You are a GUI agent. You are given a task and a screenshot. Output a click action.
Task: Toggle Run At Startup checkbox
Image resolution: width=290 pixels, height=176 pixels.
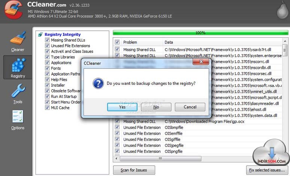(47, 96)
